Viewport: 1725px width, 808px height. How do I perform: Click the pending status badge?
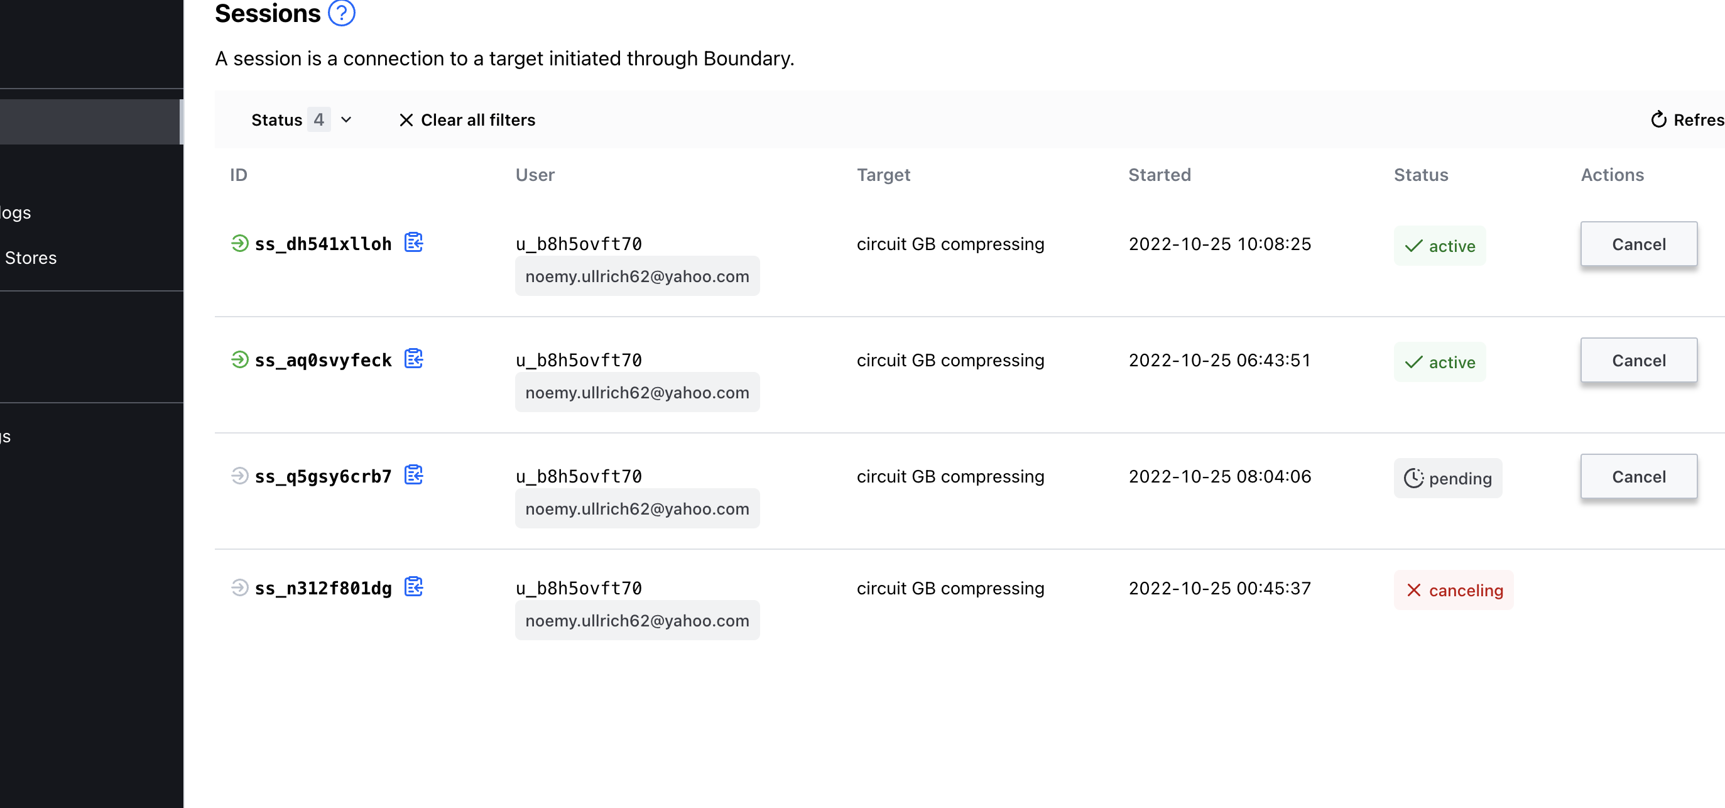(1448, 478)
